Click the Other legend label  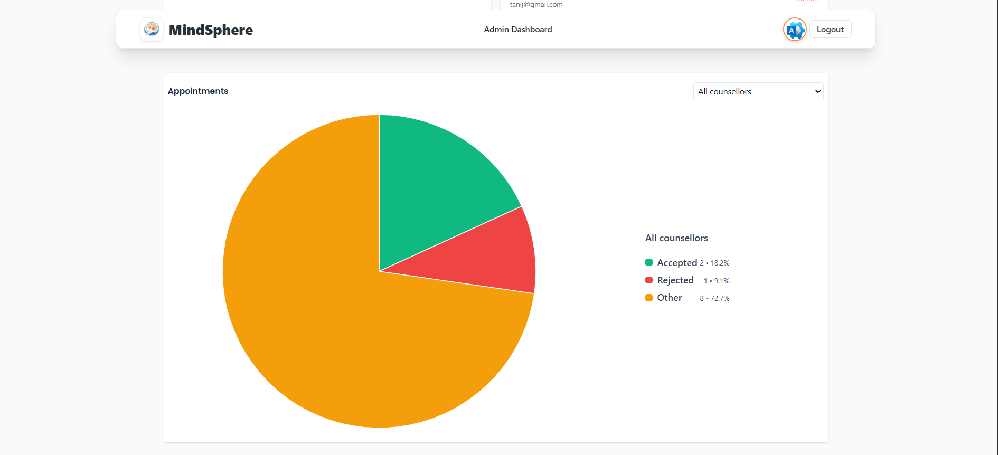pyautogui.click(x=670, y=298)
